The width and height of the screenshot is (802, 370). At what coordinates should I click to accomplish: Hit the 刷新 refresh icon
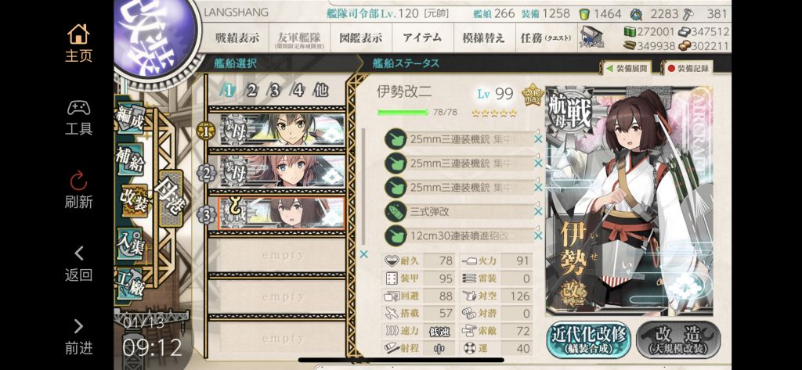coord(78,181)
